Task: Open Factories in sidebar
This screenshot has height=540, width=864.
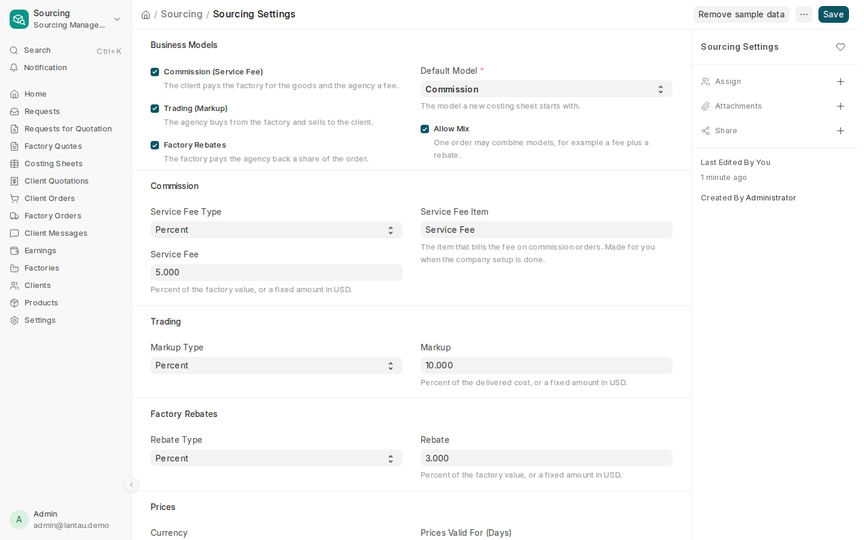Action: point(66,268)
